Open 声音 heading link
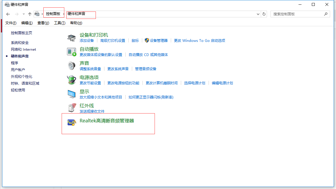 (84, 63)
